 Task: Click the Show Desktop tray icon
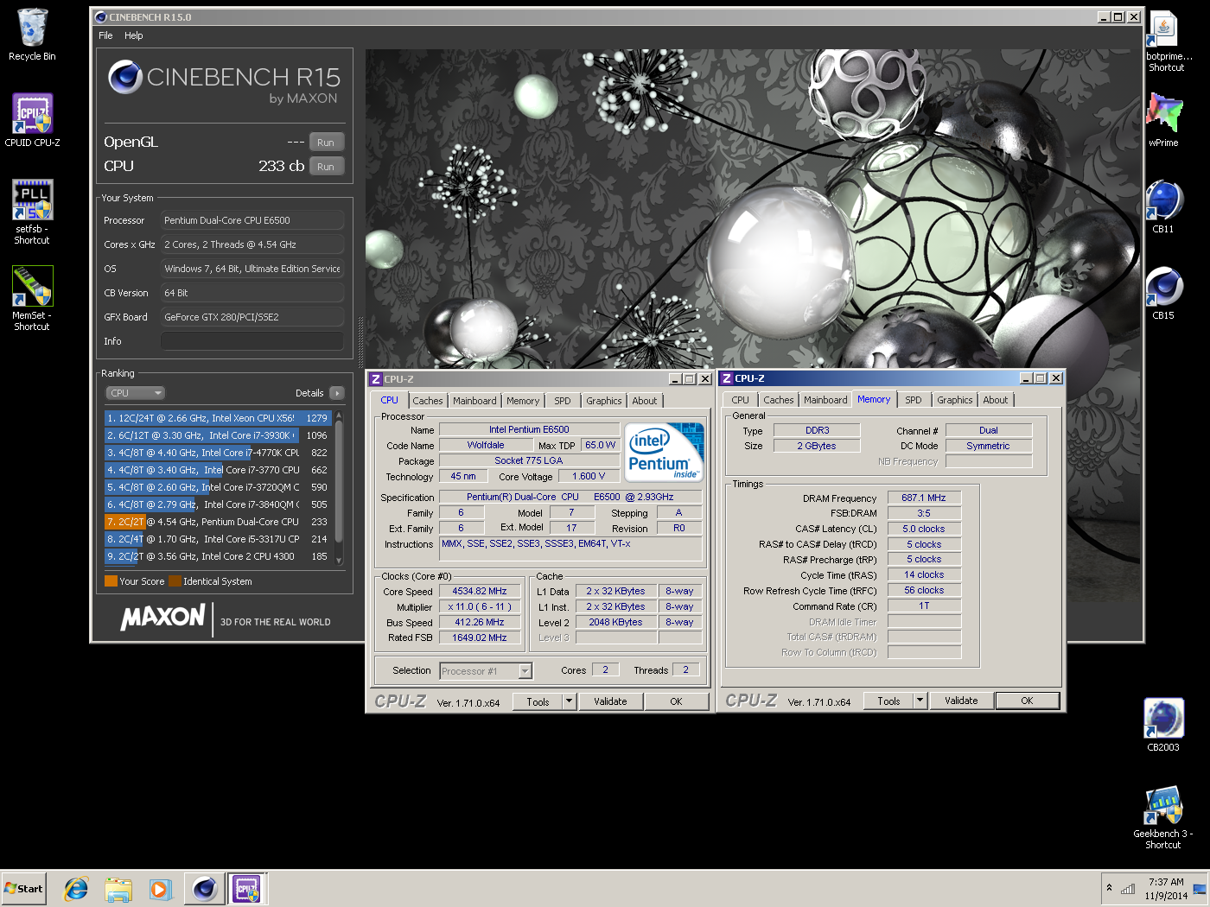(x=1200, y=889)
